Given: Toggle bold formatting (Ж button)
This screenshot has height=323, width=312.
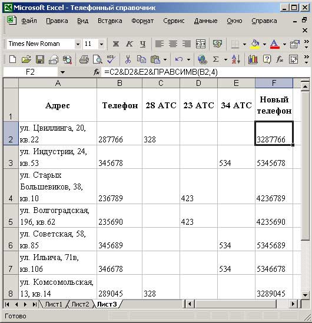Looking at the screenshot, I should click(116, 44).
